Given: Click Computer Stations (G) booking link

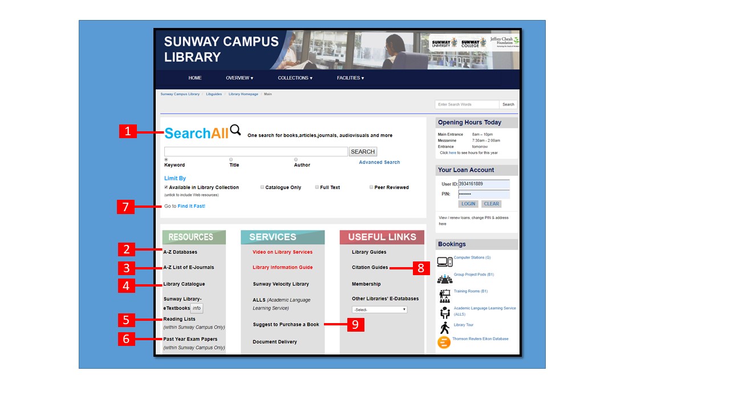Looking at the screenshot, I should (x=472, y=257).
